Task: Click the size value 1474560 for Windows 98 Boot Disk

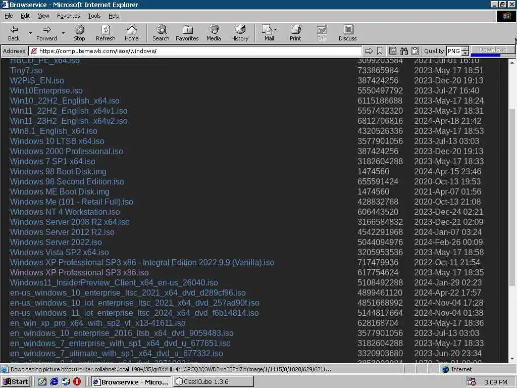Action: coord(373,172)
